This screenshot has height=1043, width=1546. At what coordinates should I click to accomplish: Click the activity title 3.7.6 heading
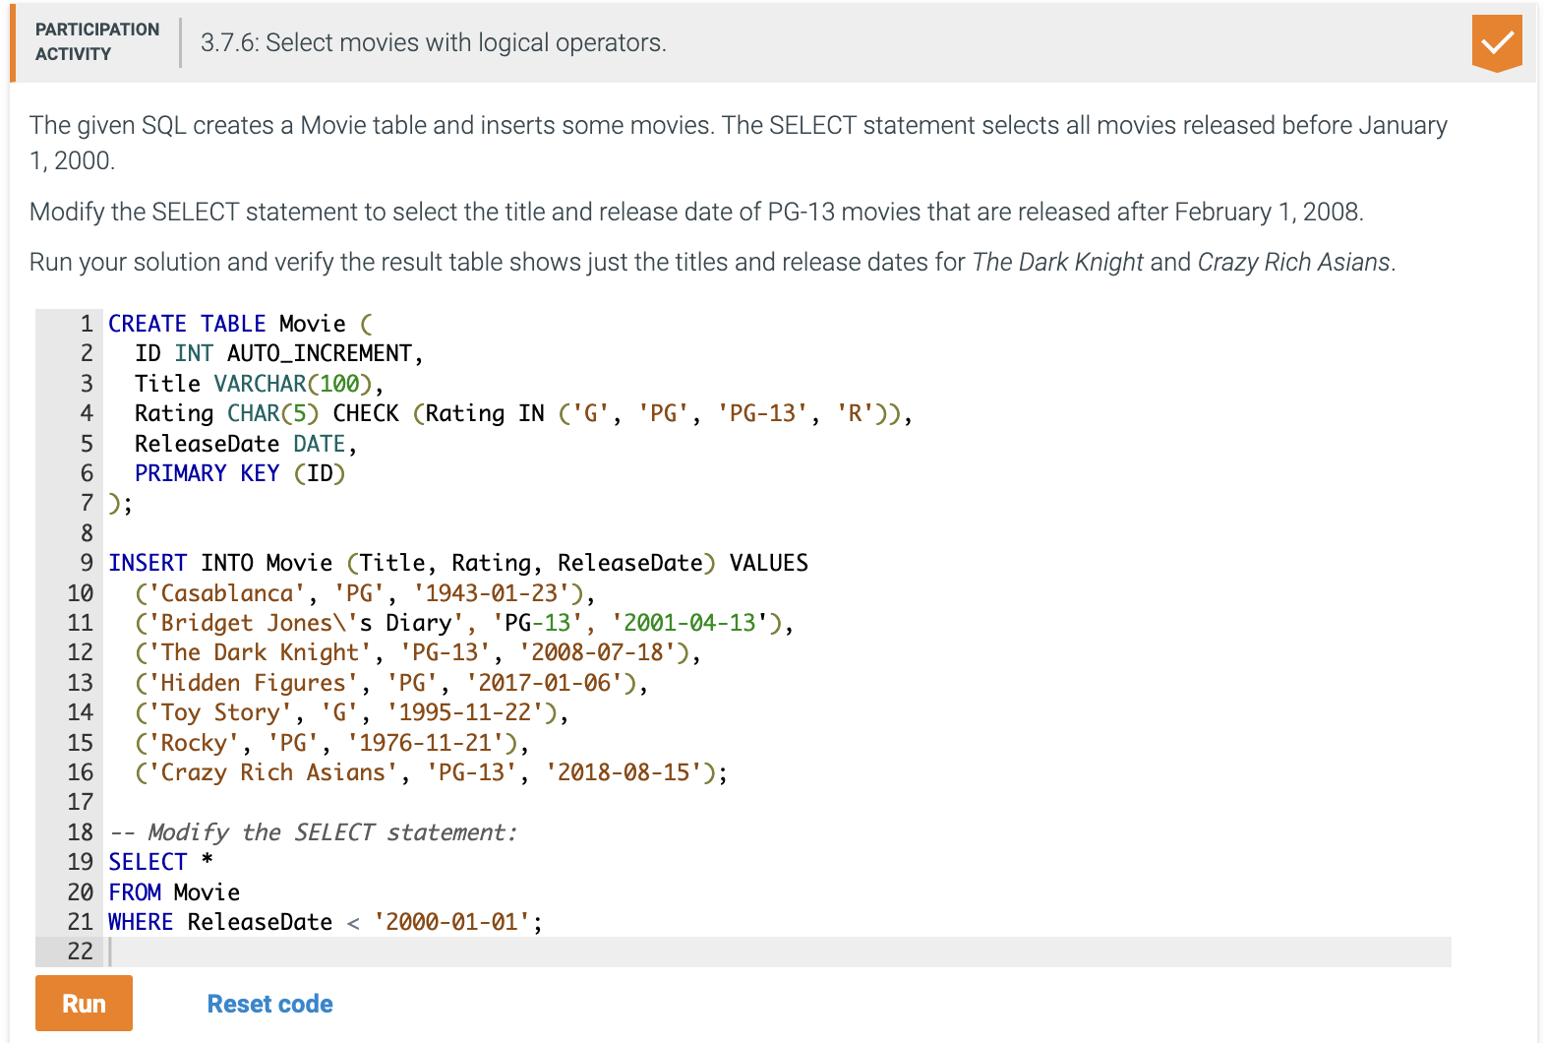click(434, 42)
